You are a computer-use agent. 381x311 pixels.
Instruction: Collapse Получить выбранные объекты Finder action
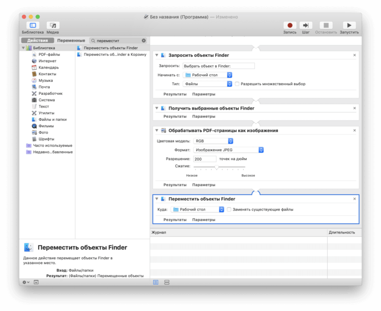coord(157,108)
